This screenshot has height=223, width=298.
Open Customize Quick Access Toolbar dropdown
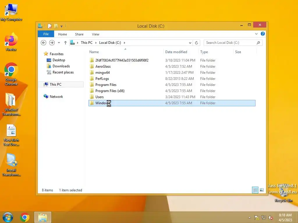(x=62, y=26)
